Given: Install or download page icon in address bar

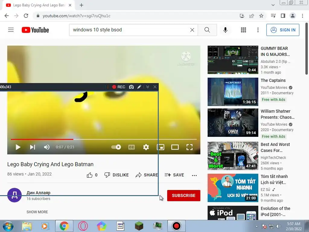Looking at the screenshot, I should click(x=242, y=16).
